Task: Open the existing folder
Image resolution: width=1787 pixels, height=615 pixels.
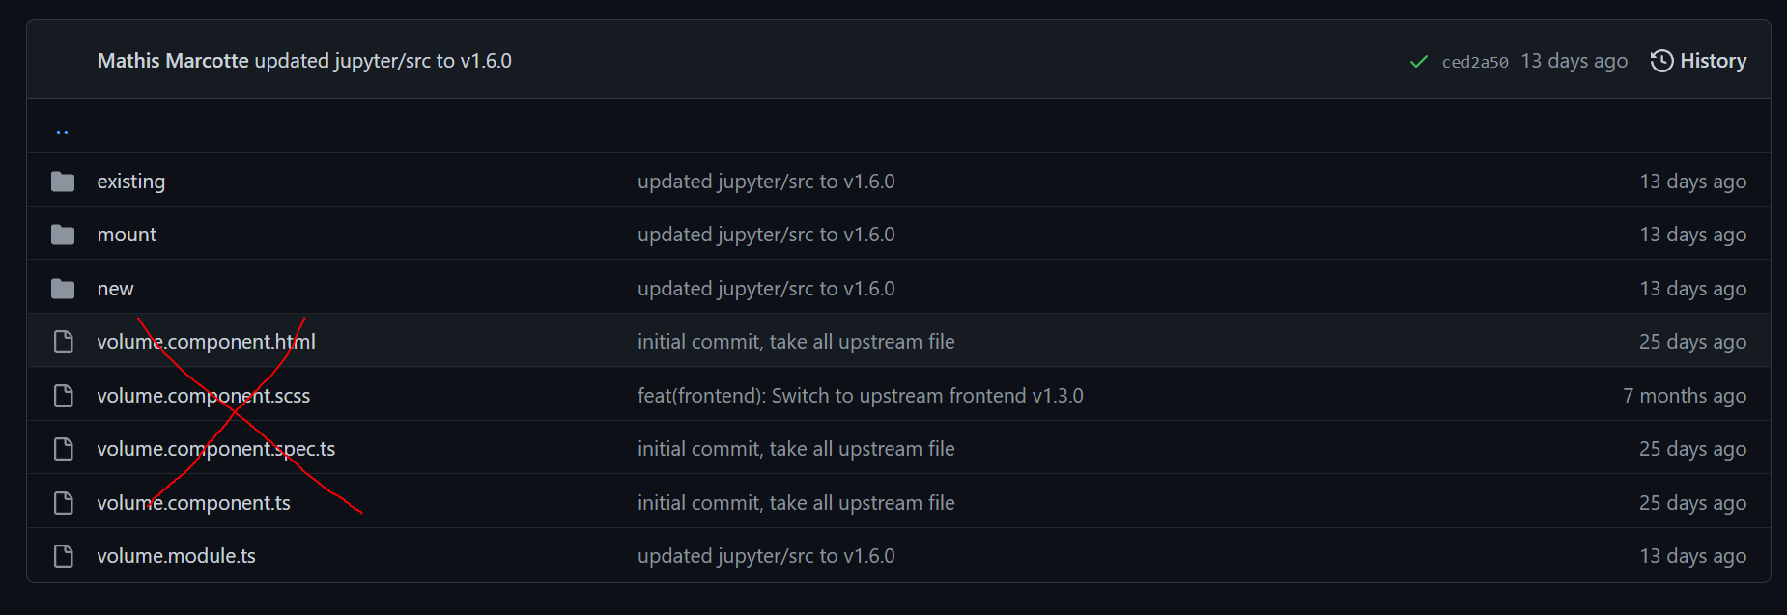Action: click(130, 181)
